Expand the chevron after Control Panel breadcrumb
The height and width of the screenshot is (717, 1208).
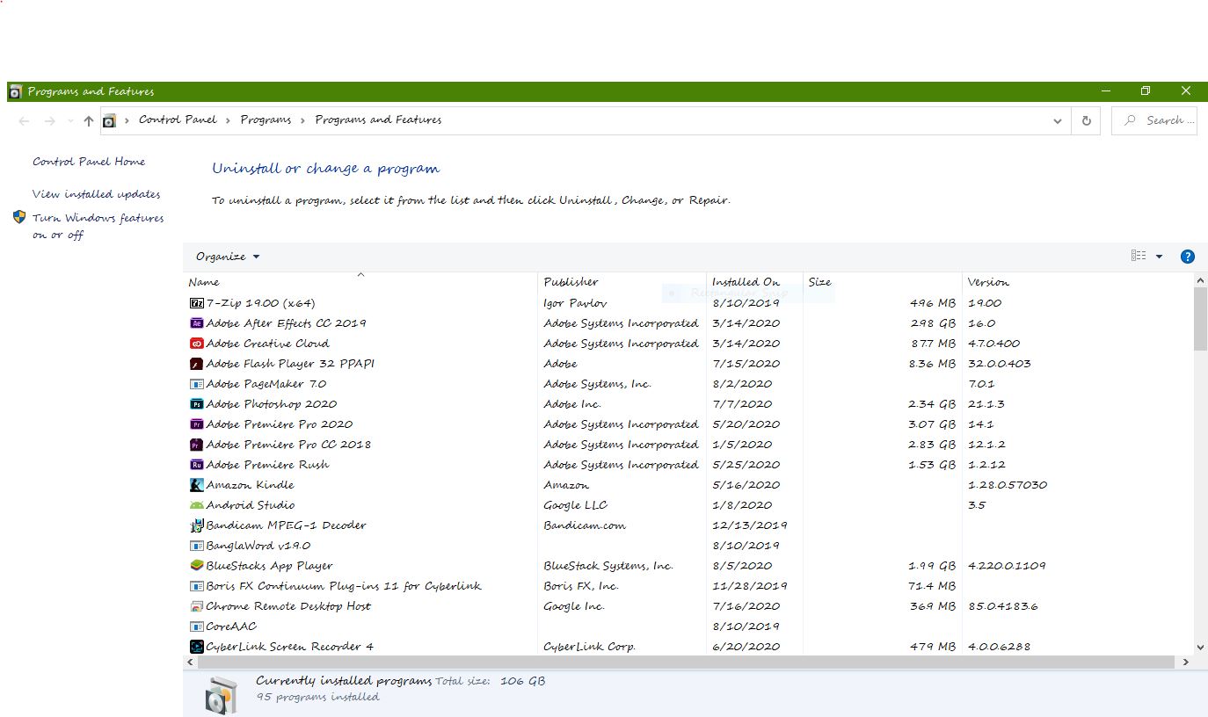pos(229,120)
